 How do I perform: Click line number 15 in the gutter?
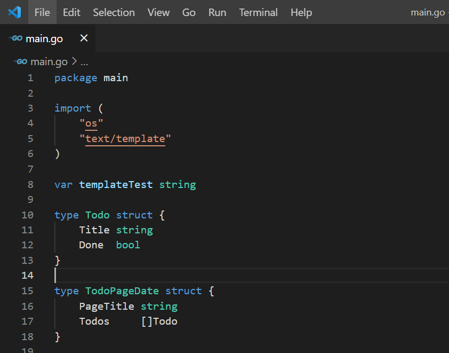pyautogui.click(x=28, y=291)
